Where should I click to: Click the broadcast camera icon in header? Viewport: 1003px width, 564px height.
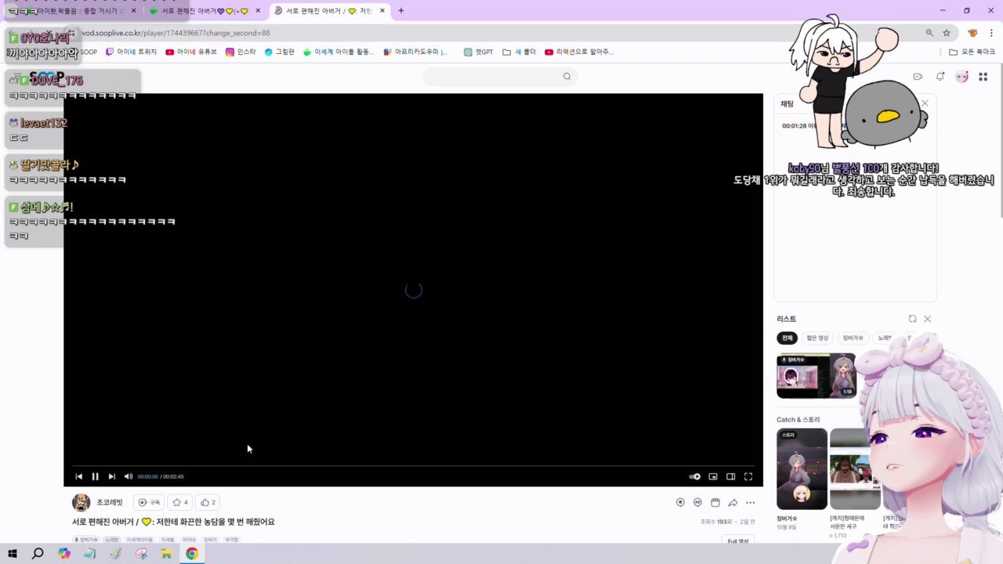coord(918,76)
